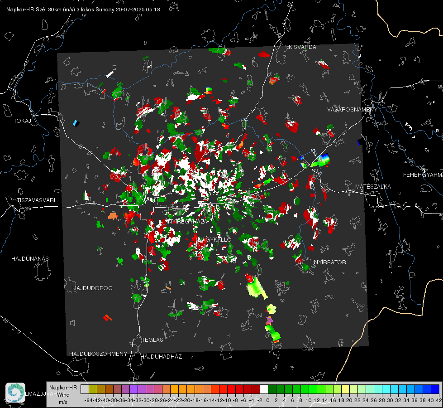This screenshot has height=408, width=443.
Task: Click the orange echo blob west of Nyíregyháza
Action: point(113,216)
